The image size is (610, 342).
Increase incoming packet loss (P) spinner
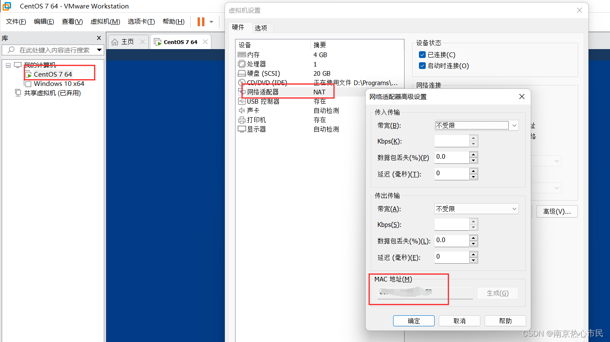pyautogui.click(x=474, y=154)
